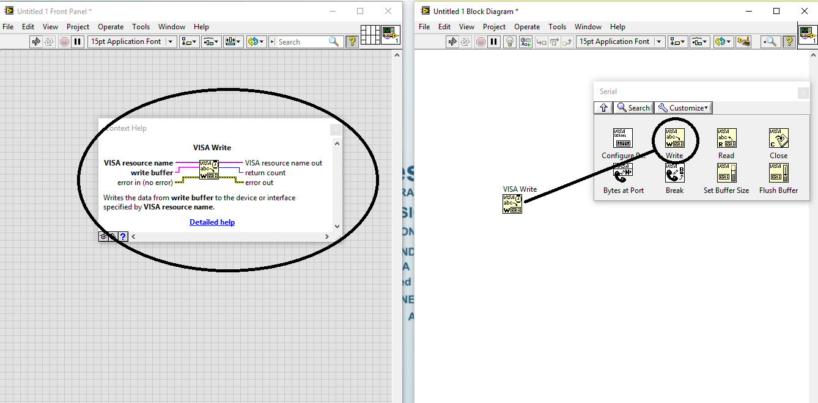Toggle Context Help button in Front Panel
The width and height of the screenshot is (818, 403).
click(352, 42)
